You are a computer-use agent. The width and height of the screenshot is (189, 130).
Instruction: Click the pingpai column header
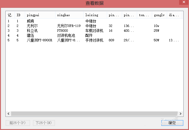(40, 15)
